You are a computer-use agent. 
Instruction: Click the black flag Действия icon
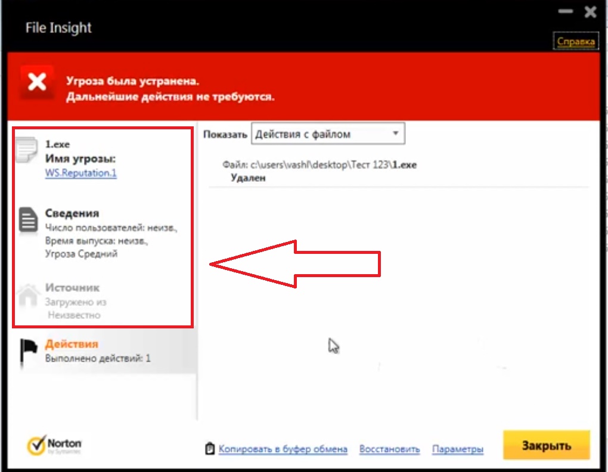(x=28, y=352)
